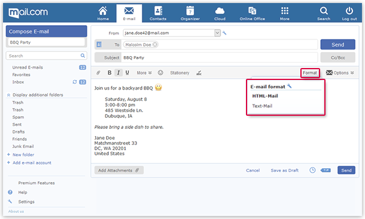Screen dimensions: 365x219
Task: Open the Inbox folder
Action: [18, 82]
